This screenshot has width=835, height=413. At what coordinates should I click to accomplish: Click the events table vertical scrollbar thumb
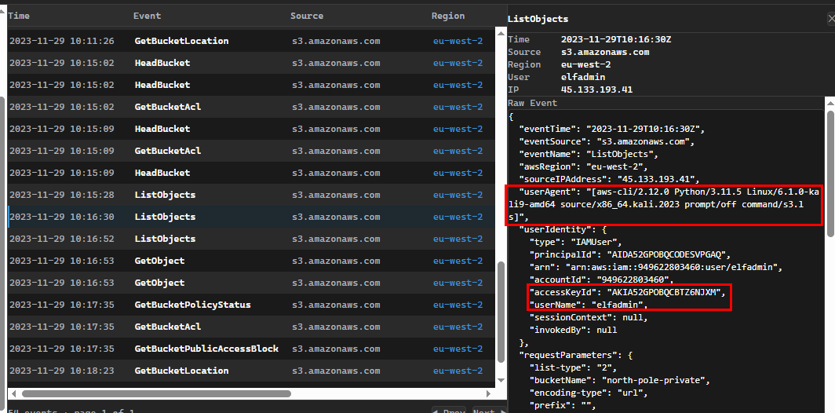(501, 312)
